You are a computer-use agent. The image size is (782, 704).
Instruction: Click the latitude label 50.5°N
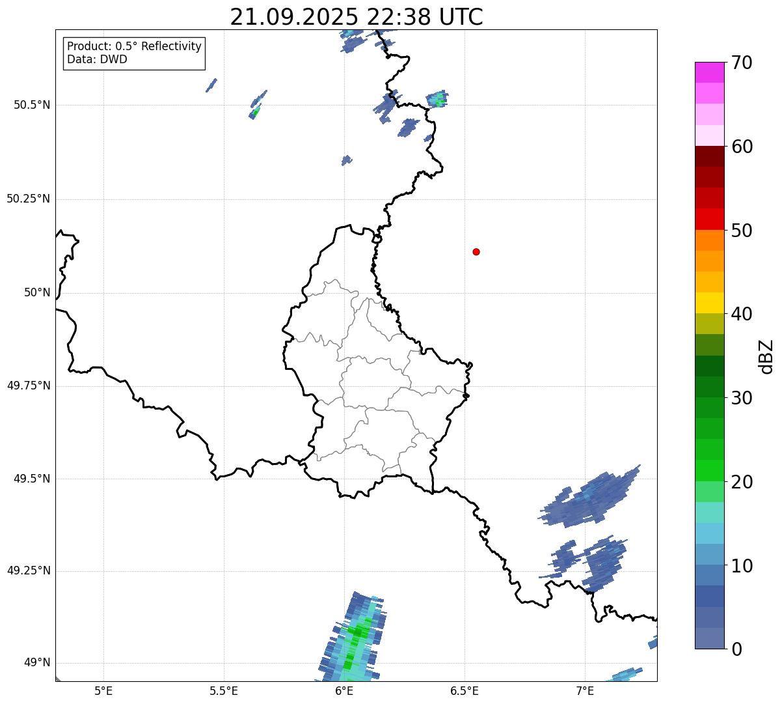[32, 105]
